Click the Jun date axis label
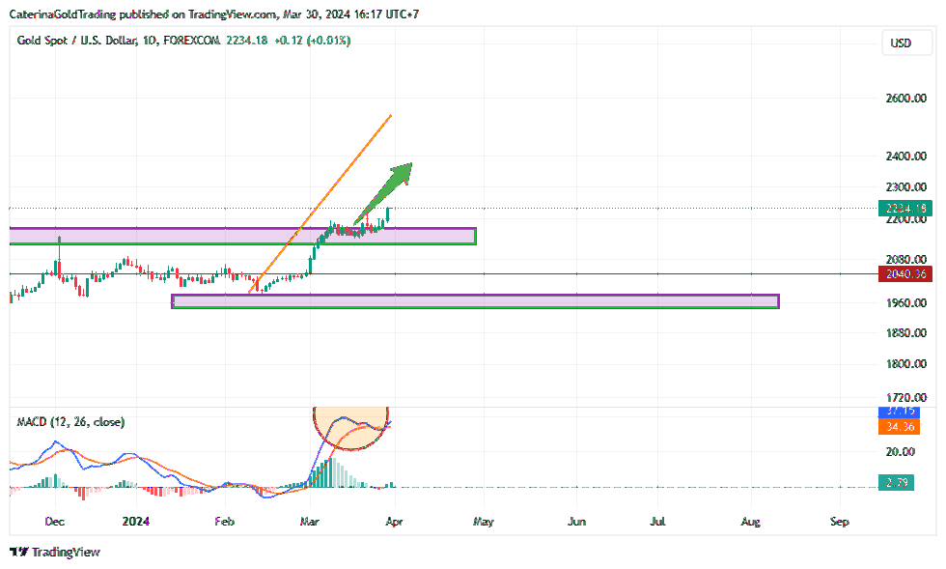The width and height of the screenshot is (946, 569). (x=577, y=522)
